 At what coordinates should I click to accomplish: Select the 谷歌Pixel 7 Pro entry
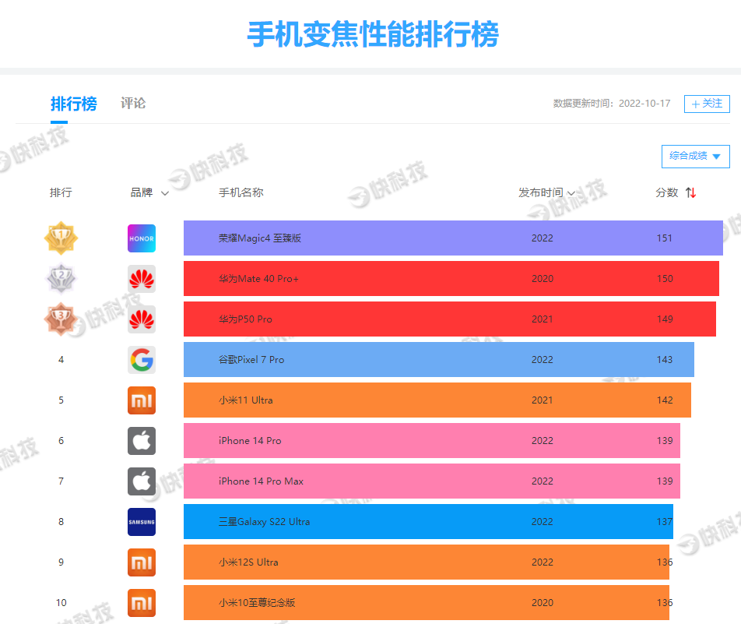click(439, 360)
